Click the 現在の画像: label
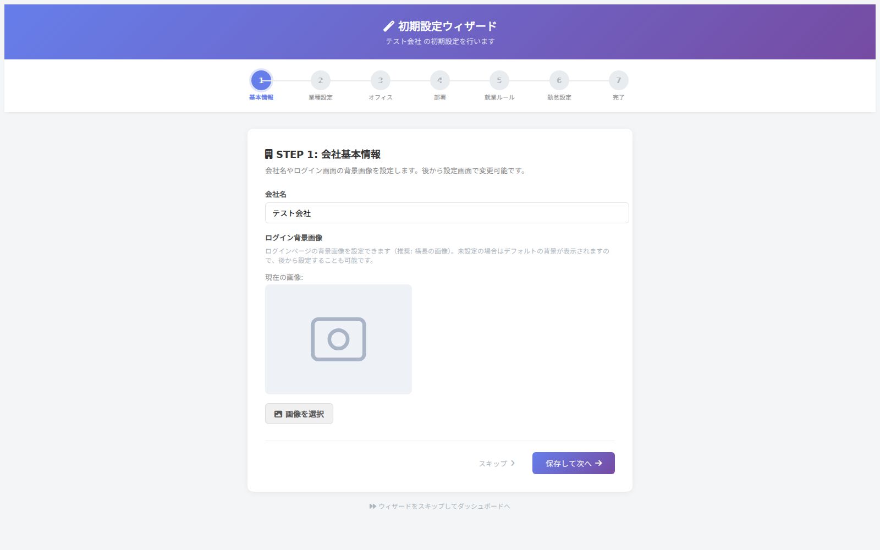 (284, 277)
